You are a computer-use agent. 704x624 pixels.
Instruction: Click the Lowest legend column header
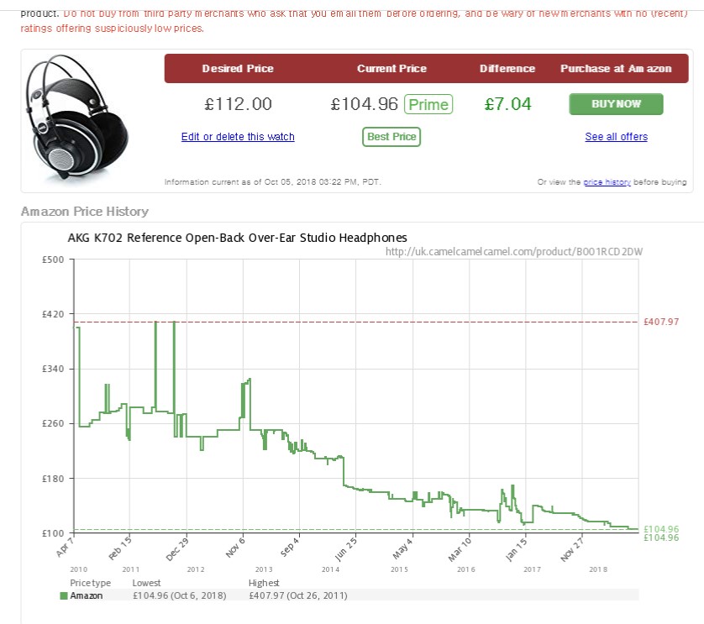tap(146, 583)
